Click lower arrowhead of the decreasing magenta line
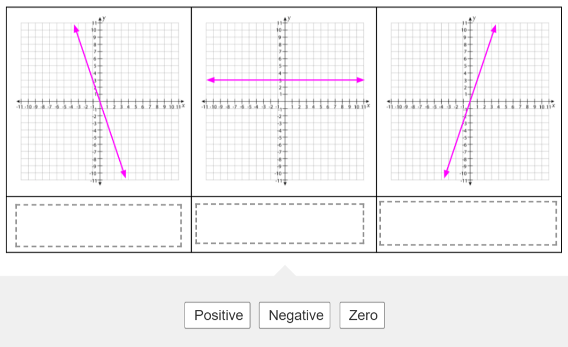568x347 pixels. point(124,173)
